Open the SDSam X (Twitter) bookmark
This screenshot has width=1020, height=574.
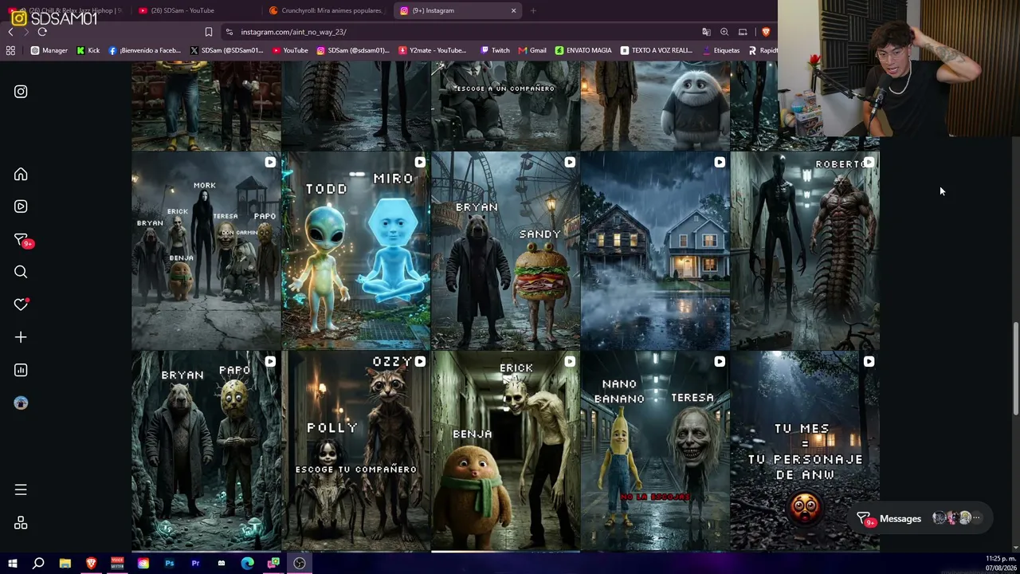click(227, 50)
